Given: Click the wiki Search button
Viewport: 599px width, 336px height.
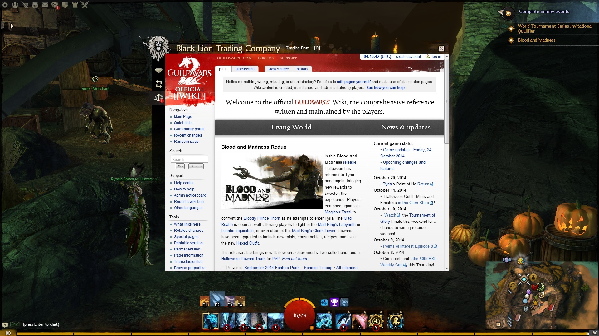Looking at the screenshot, I should click(x=196, y=166).
